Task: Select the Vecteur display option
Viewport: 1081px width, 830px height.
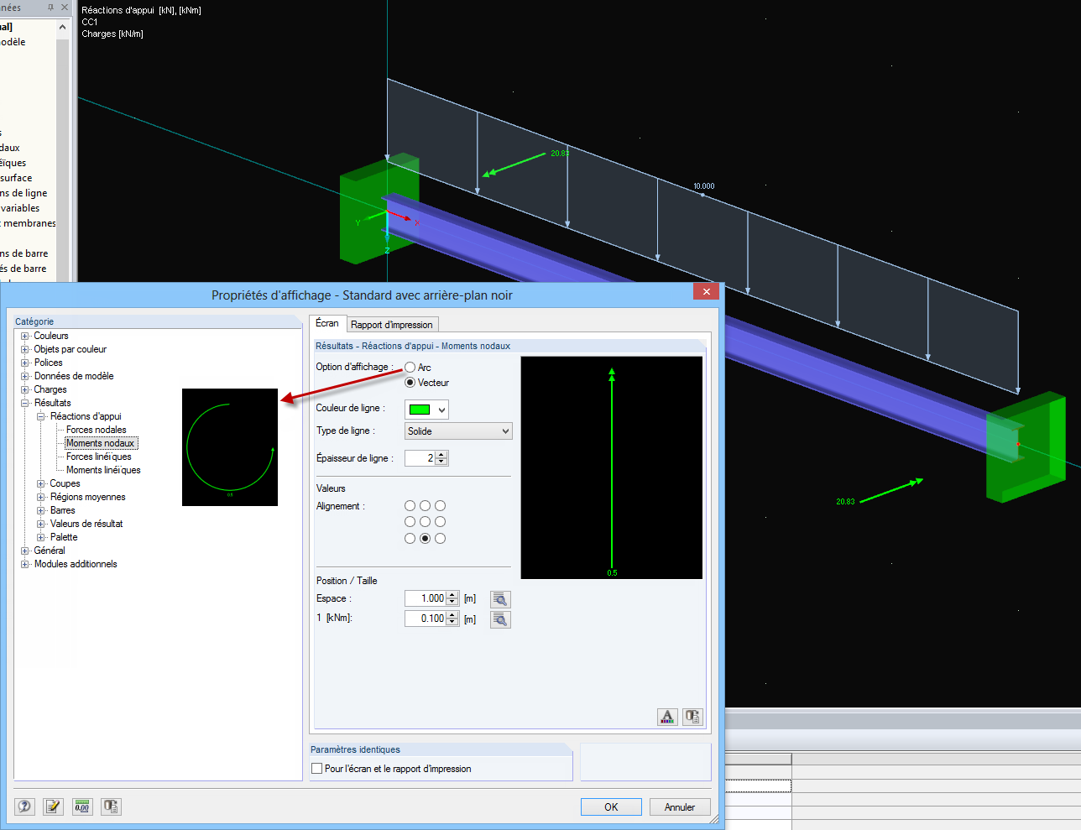Action: 410,383
